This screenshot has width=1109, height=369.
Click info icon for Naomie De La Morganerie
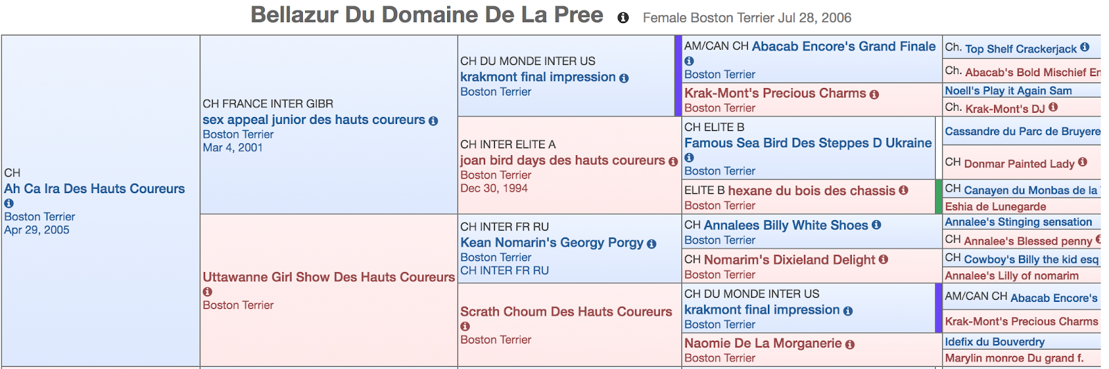(850, 344)
